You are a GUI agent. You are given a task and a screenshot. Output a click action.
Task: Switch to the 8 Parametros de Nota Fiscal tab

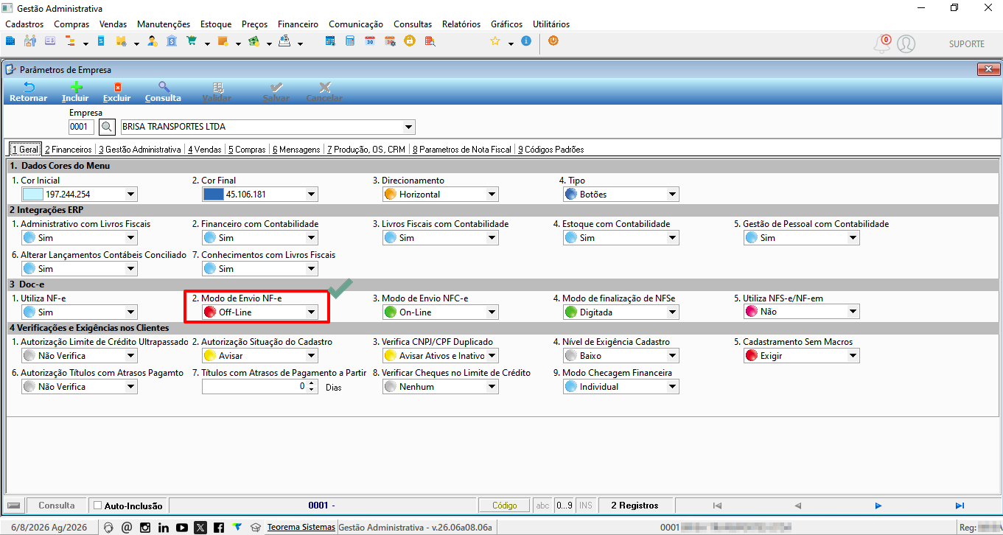point(462,149)
